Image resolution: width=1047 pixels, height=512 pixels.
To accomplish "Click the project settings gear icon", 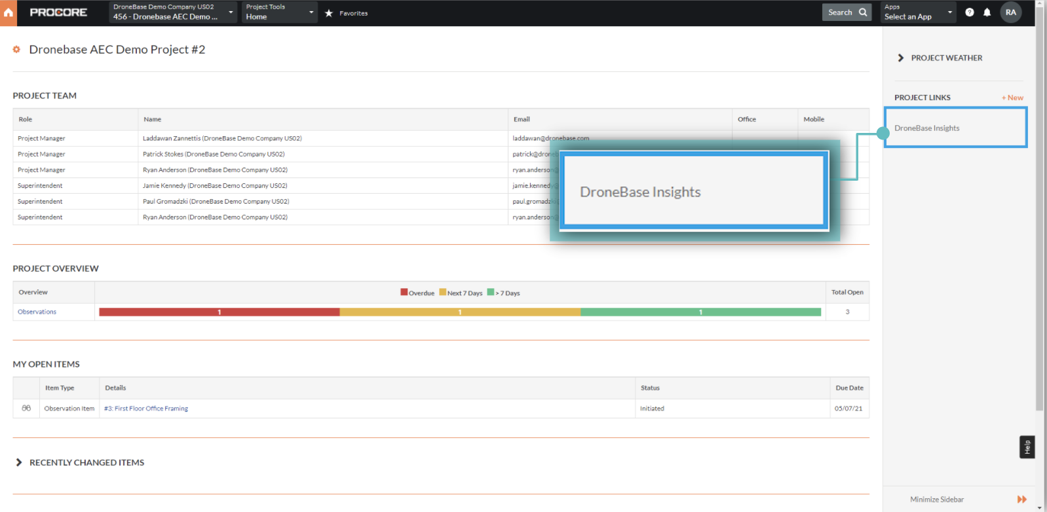I will (17, 50).
